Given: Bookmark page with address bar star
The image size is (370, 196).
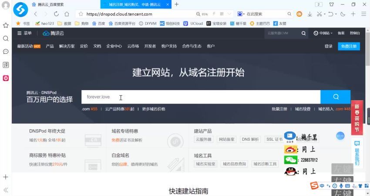Looking at the screenshot, I should 81,14.
